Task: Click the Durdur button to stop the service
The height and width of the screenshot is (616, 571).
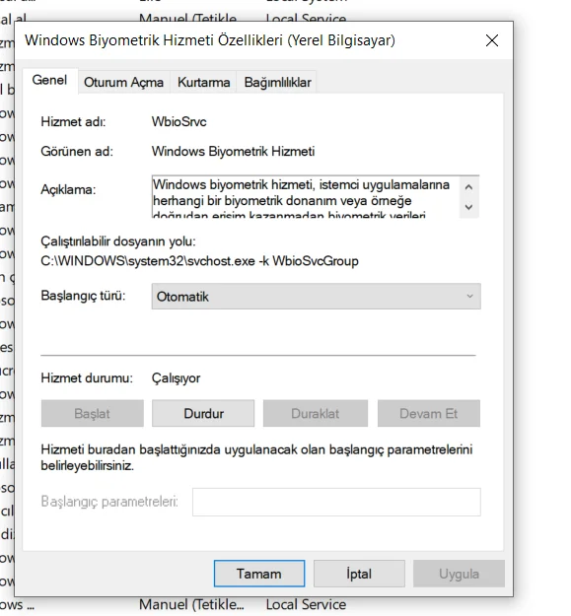Action: (x=203, y=414)
